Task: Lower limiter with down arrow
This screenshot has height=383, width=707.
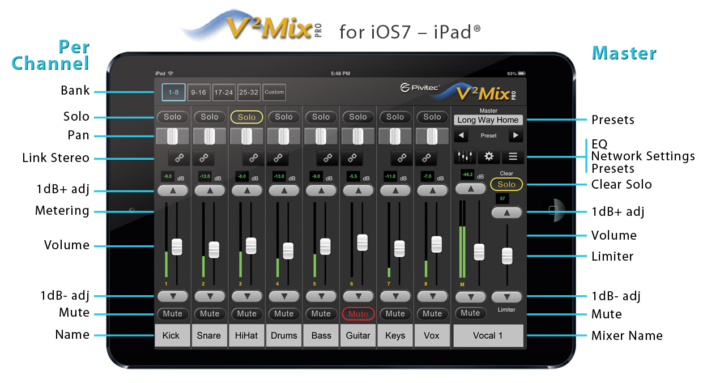Action: [507, 296]
